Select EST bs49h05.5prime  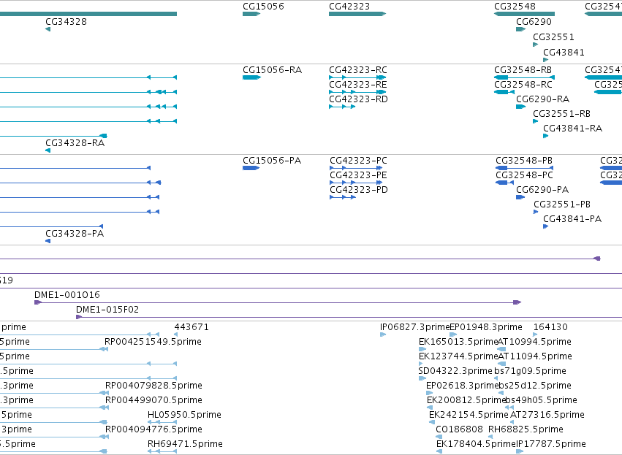541,401
